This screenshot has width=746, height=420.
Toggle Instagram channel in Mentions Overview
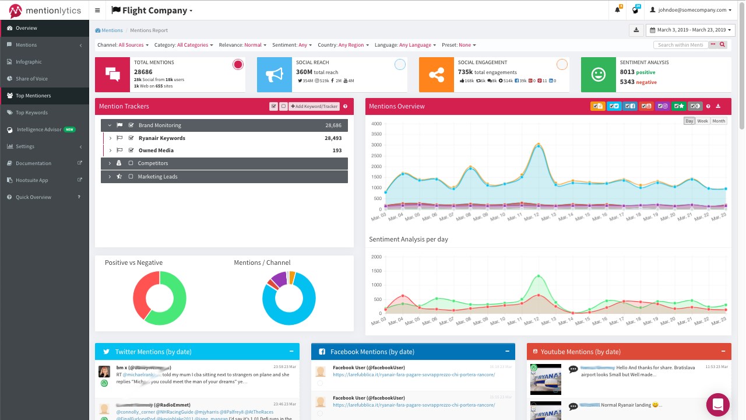[x=663, y=106]
